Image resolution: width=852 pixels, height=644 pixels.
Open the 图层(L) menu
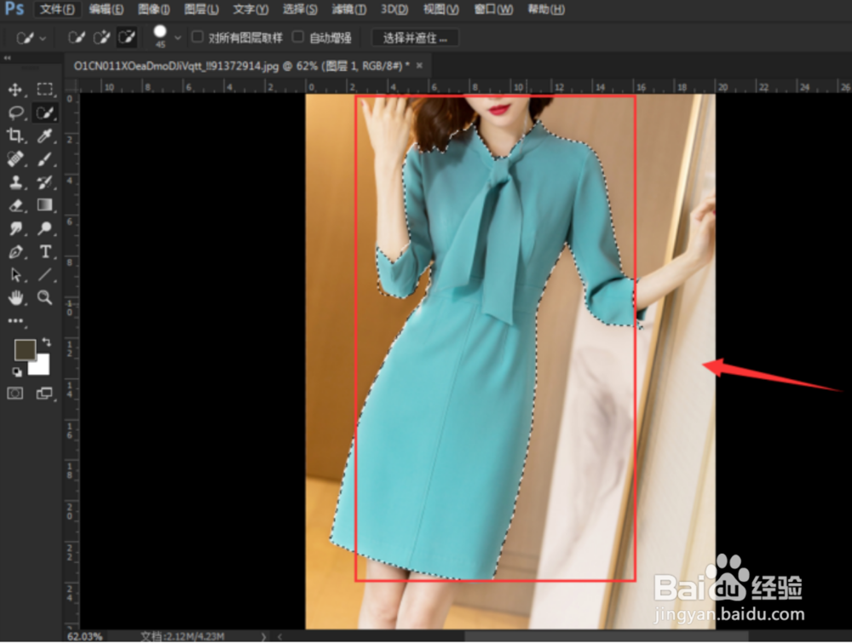(x=202, y=9)
